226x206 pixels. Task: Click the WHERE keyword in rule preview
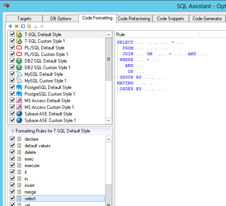[x=126, y=60]
